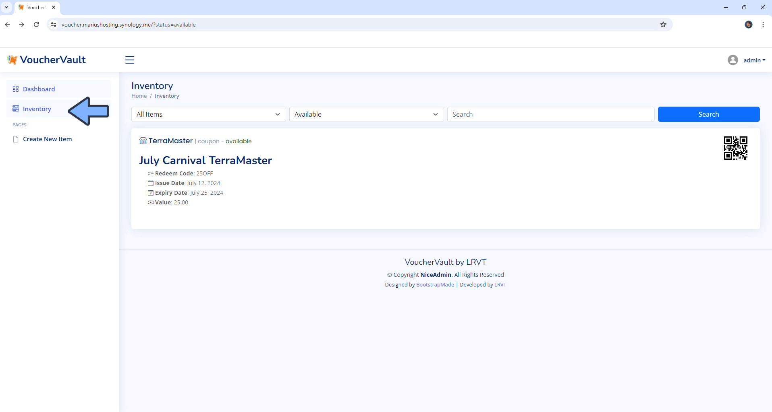
Task: Open Dashboard from the sidebar
Action: (59, 89)
